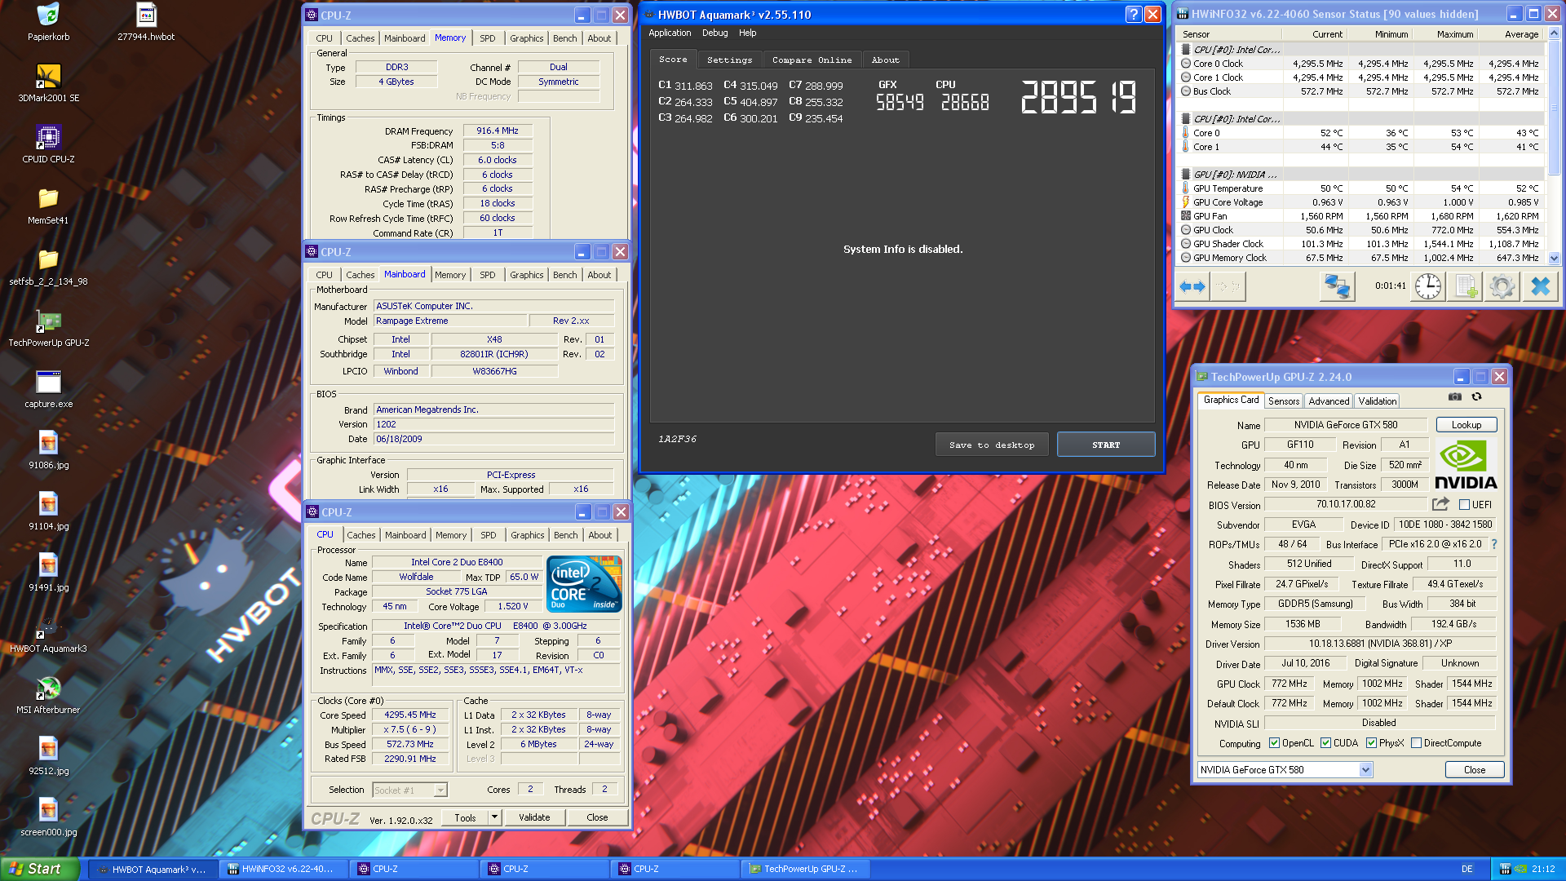Open Socket #1 selection dropdown in CPU-Z
The image size is (1566, 881).
[x=440, y=790]
